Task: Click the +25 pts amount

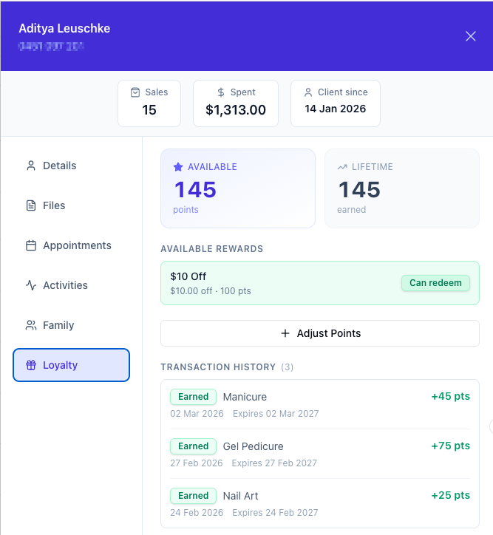Action: click(450, 495)
